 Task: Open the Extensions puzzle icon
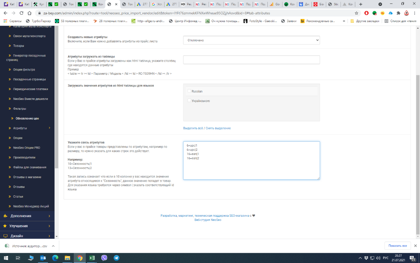pyautogui.click(x=399, y=13)
